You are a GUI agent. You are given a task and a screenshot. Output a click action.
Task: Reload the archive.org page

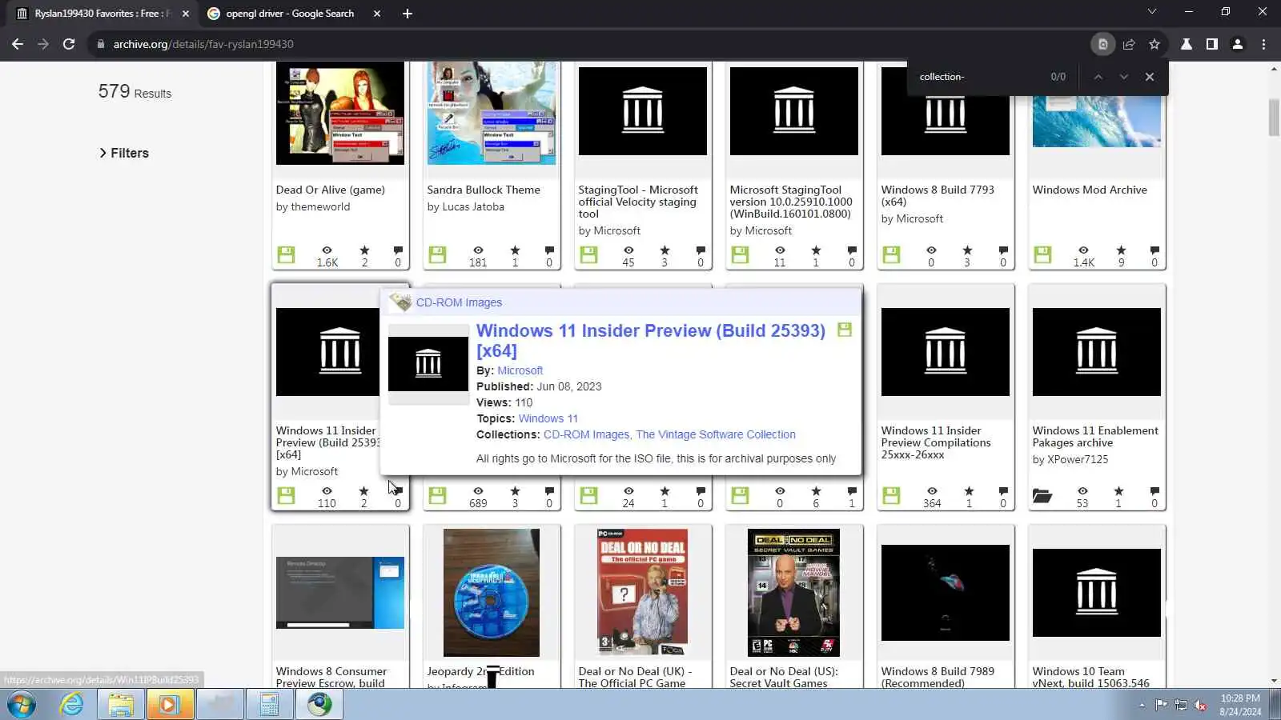pyautogui.click(x=69, y=44)
